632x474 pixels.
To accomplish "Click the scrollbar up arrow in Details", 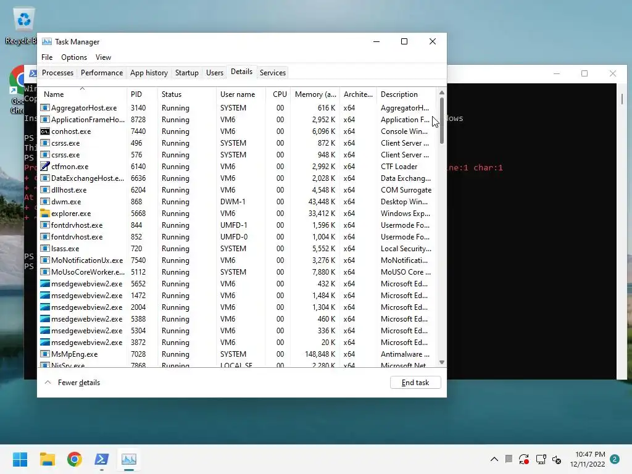I will 442,93.
